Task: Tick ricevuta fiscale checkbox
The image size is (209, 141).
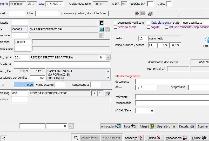Action: 116,27
